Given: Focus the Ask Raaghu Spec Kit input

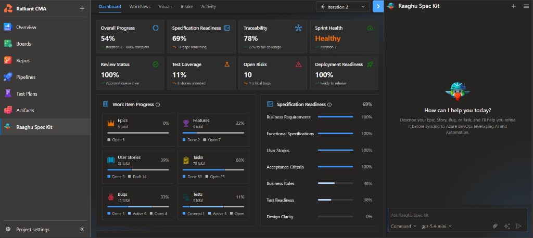Looking at the screenshot, I should [x=457, y=215].
